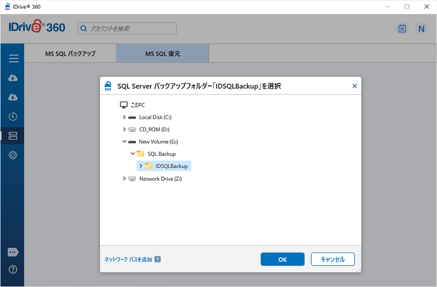Click the IDSQLBackup folder icon
The height and width of the screenshot is (287, 437).
[149, 166]
